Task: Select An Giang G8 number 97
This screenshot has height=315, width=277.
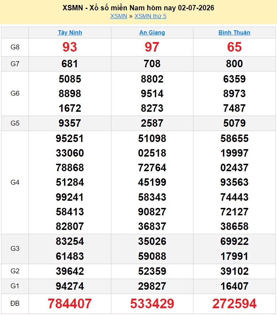Action: pos(152,47)
